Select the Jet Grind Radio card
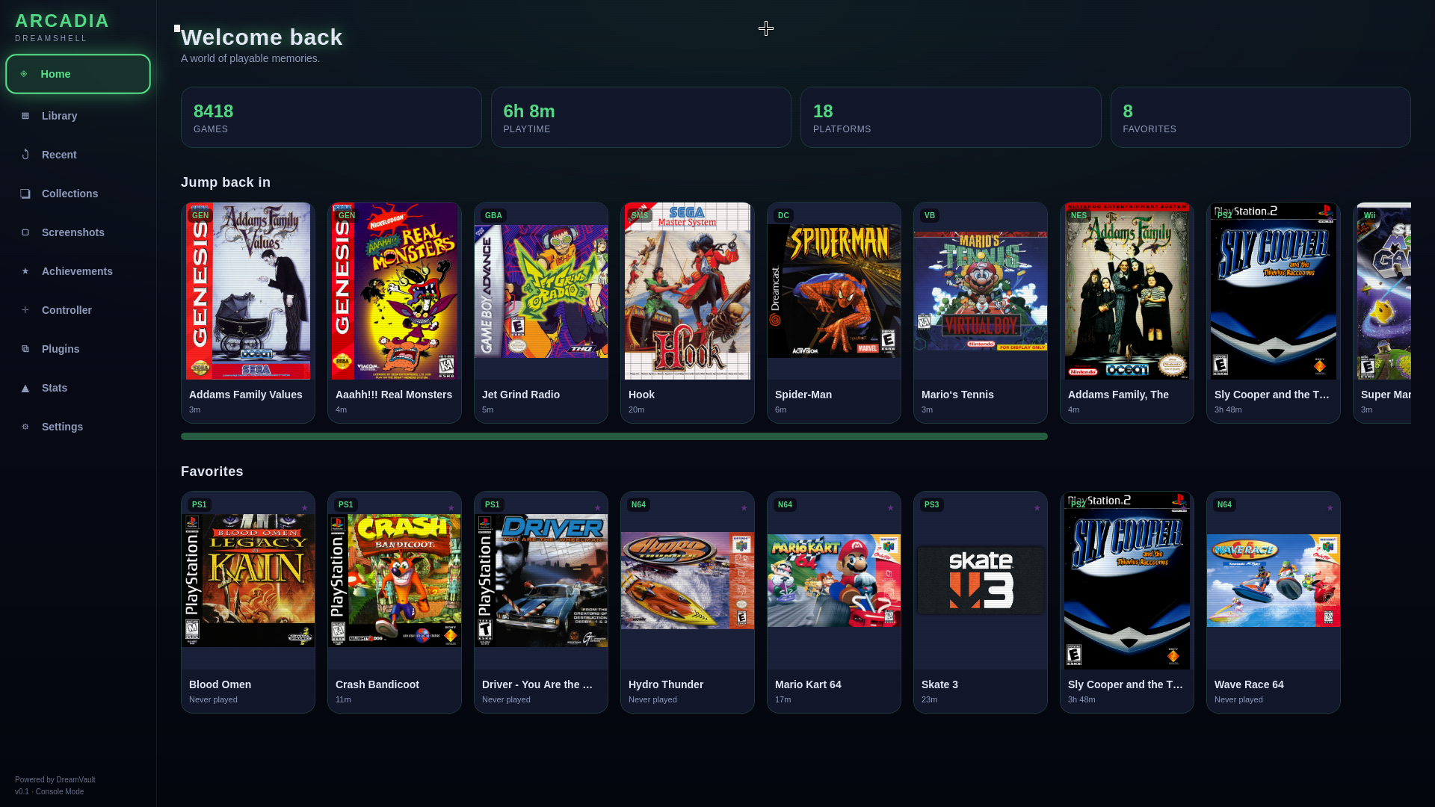 [541, 312]
